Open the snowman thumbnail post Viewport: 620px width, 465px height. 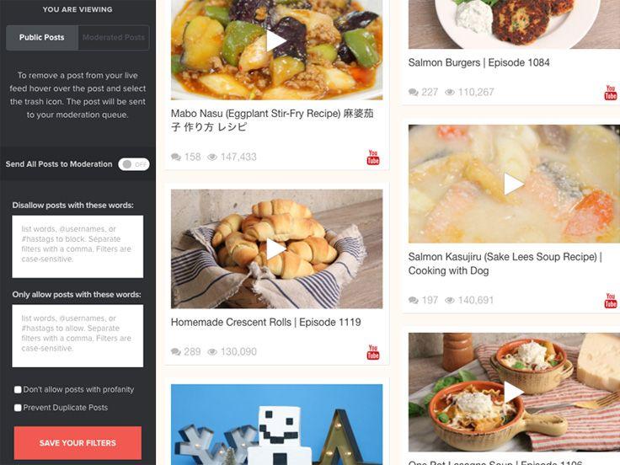277,425
